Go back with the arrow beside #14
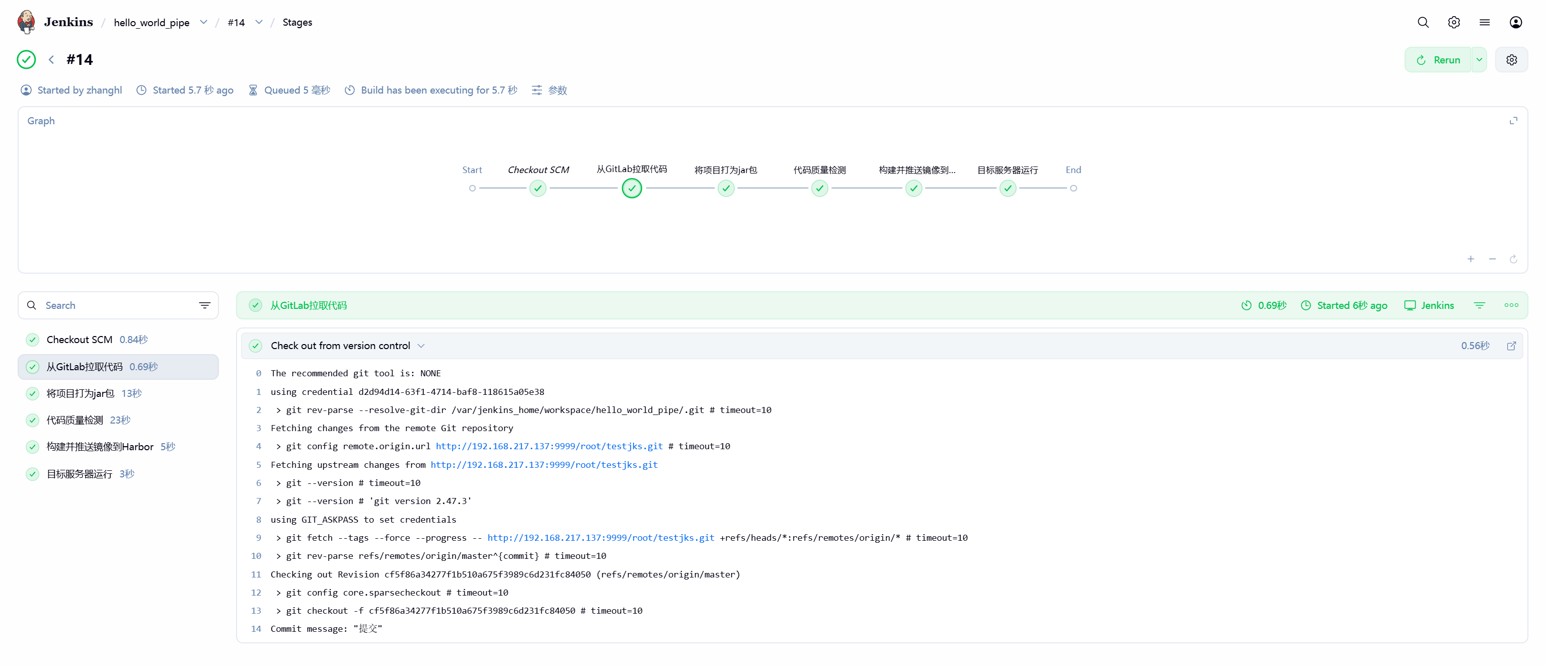The width and height of the screenshot is (1545, 665). pyautogui.click(x=51, y=59)
